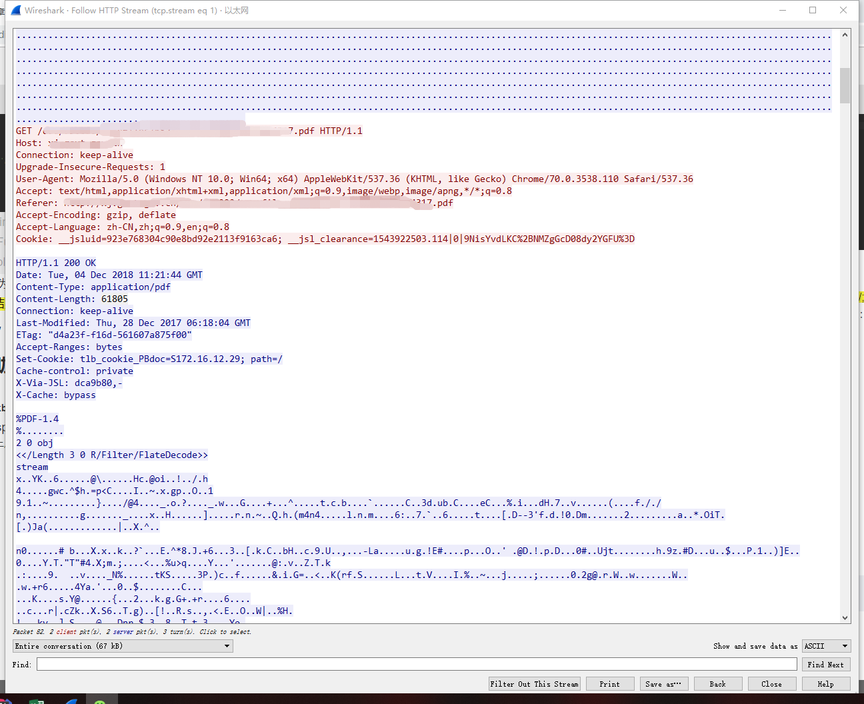Click the Print button
Screen dimensions: 864x704
(610, 684)
